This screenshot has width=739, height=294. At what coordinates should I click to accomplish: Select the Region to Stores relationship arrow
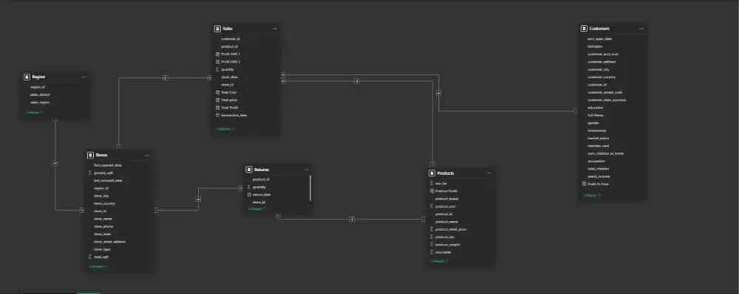pyautogui.click(x=55, y=164)
